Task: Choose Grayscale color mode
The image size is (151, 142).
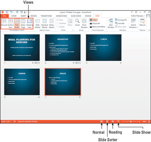Action: coord(95,23)
